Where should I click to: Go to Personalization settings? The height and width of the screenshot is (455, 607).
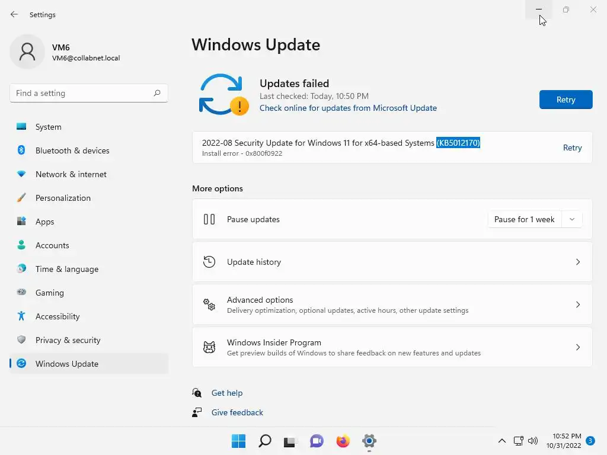[63, 198]
